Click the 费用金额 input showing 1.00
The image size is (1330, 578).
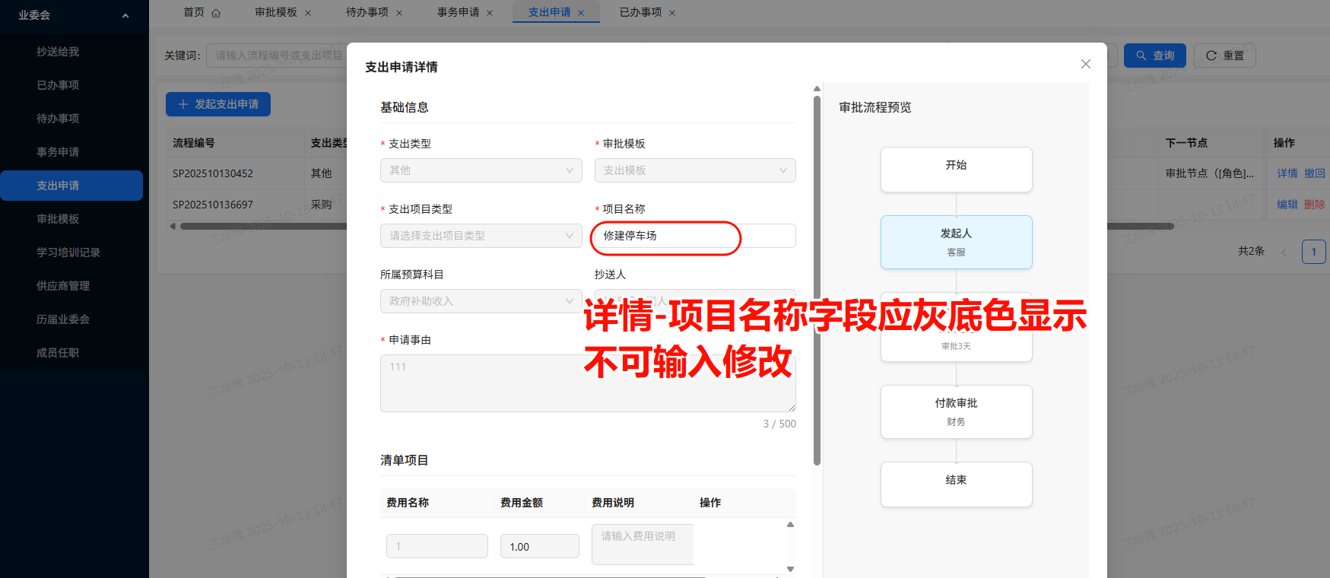tap(540, 546)
